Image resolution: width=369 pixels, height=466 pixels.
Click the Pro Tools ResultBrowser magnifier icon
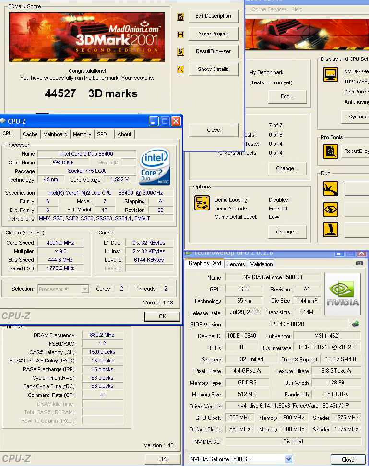pos(330,151)
